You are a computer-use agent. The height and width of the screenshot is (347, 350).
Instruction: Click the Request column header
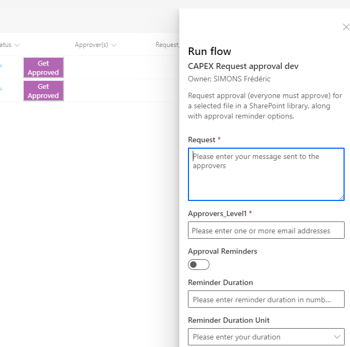pos(167,45)
